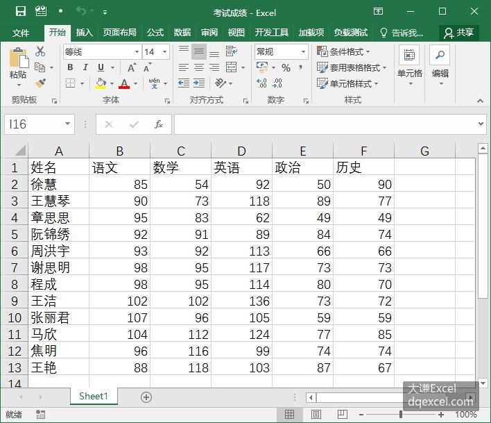491x423 pixels.
Task: Open the font size dropdown showing 14
Action: point(165,51)
